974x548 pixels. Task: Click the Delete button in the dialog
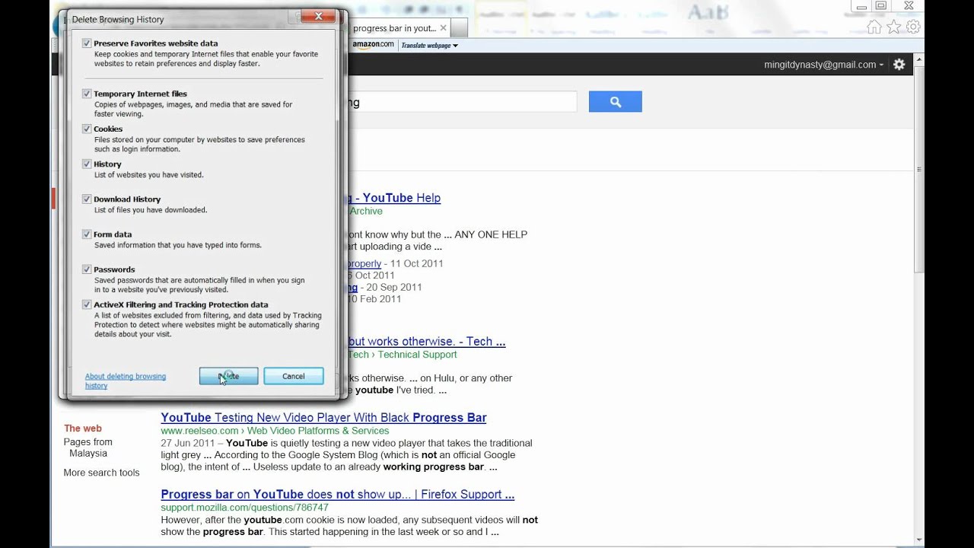tap(228, 376)
